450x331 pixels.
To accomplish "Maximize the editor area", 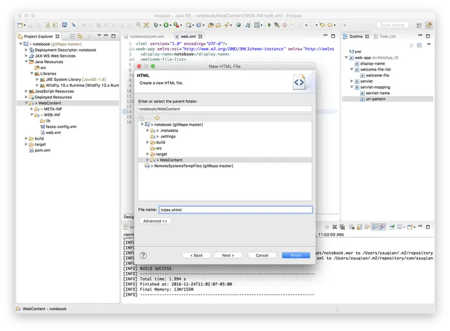I will pyautogui.click(x=333, y=36).
